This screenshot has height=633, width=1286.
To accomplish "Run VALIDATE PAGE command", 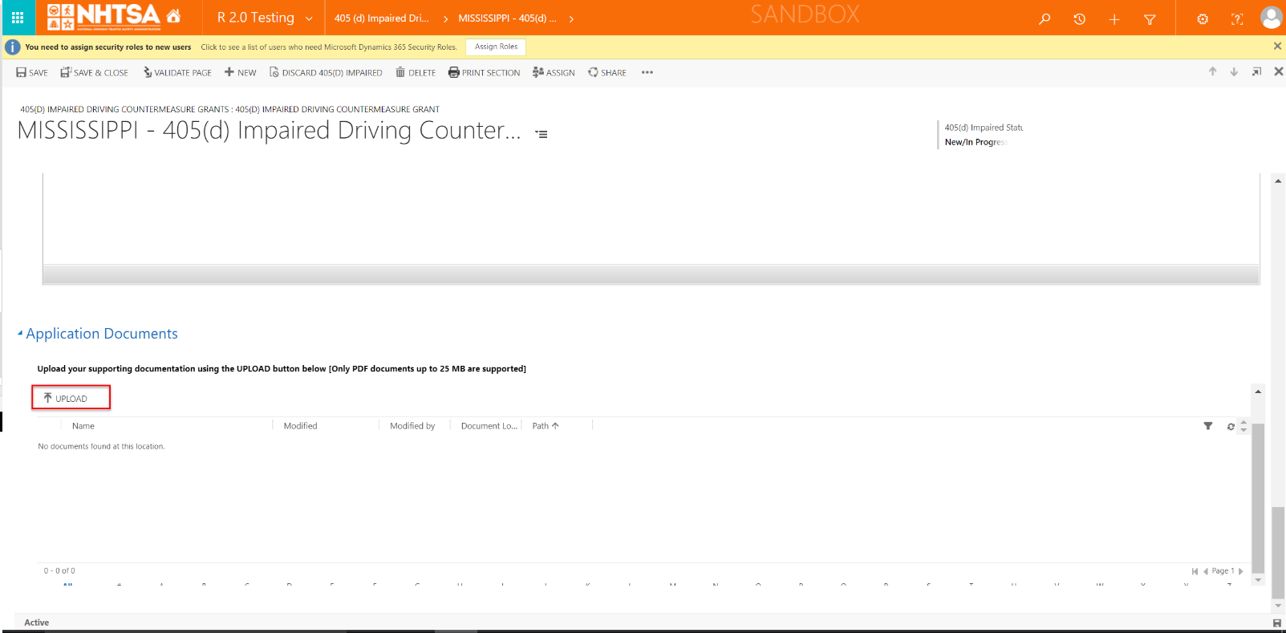I will [x=177, y=72].
